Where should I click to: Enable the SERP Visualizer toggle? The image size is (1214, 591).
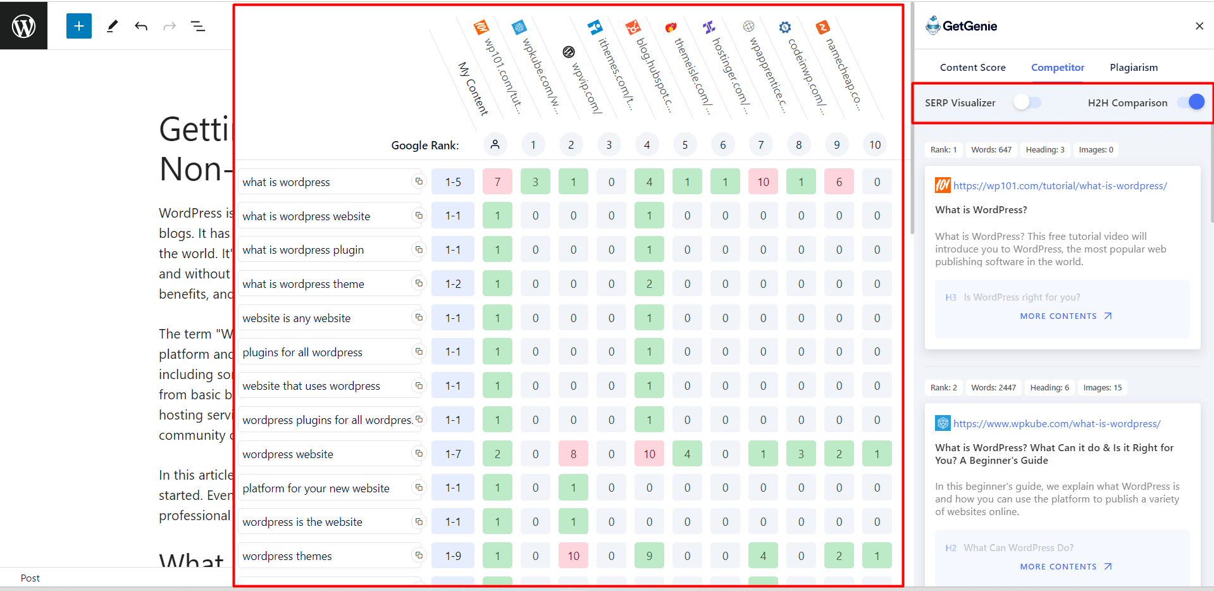click(x=1027, y=102)
